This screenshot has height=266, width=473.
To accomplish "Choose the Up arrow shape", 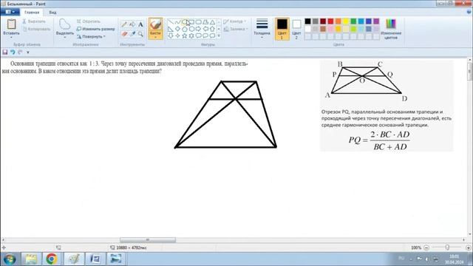I will point(212,29).
